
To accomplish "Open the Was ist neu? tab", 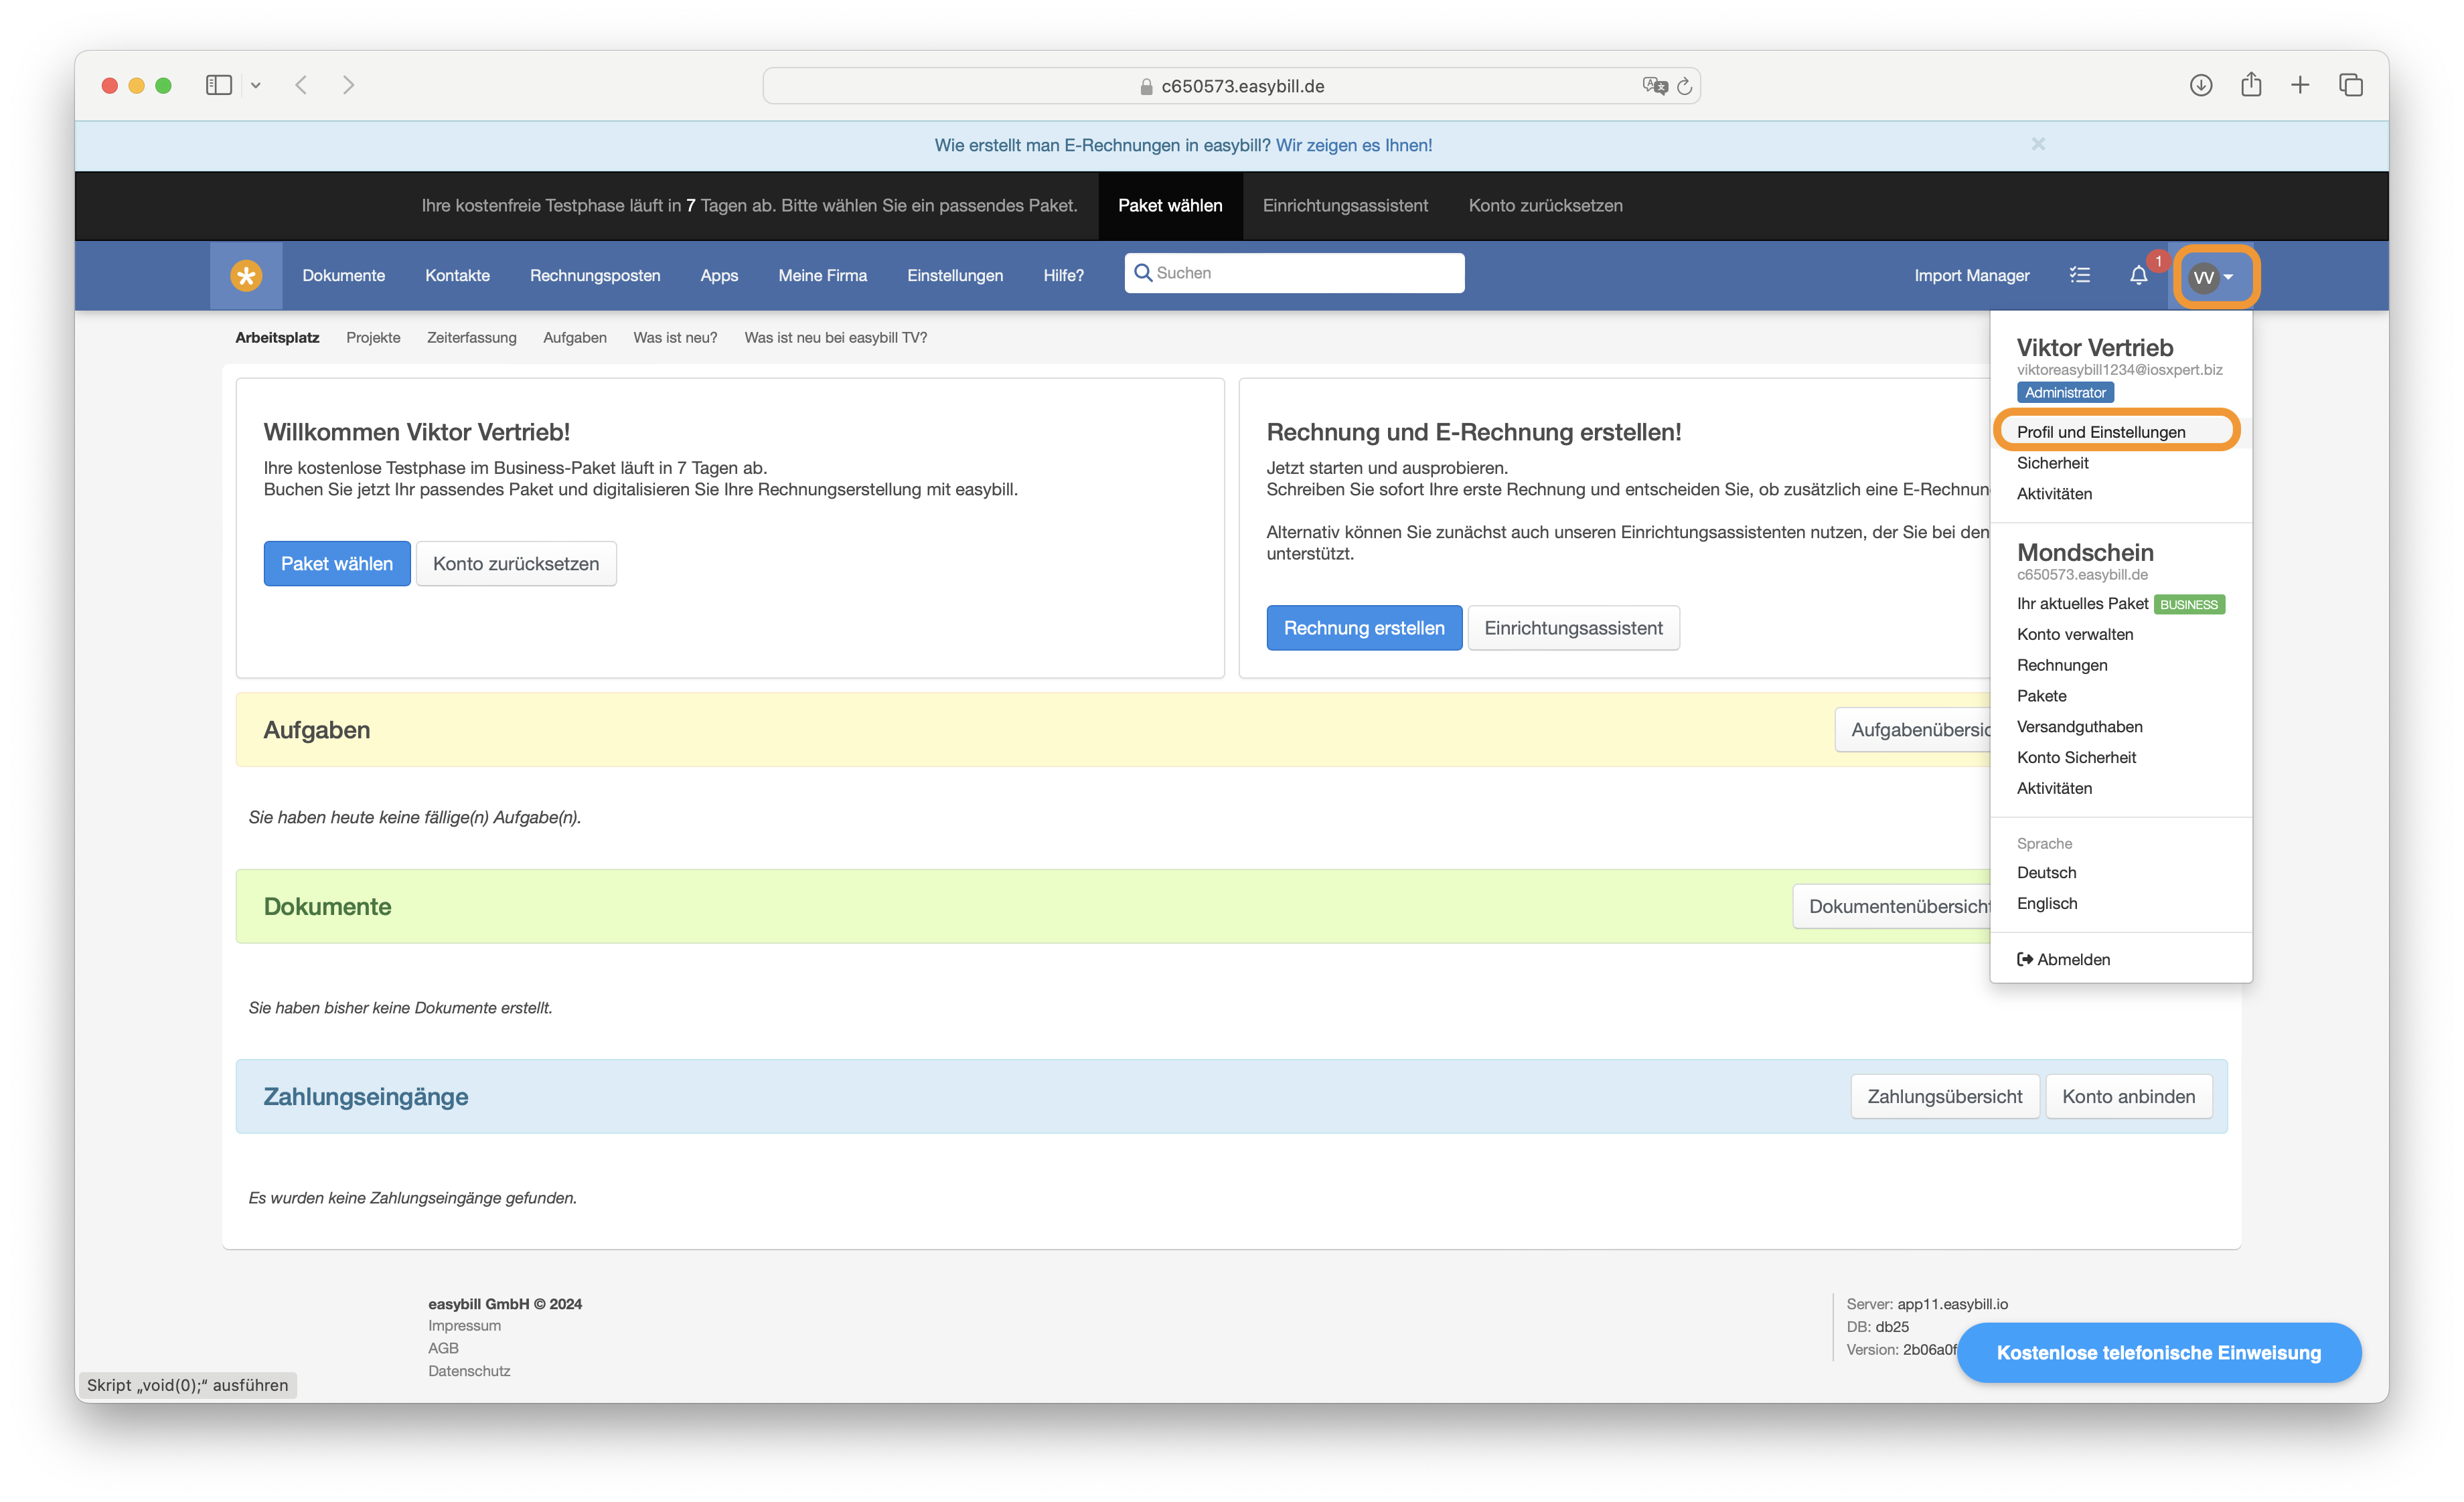I will (675, 338).
